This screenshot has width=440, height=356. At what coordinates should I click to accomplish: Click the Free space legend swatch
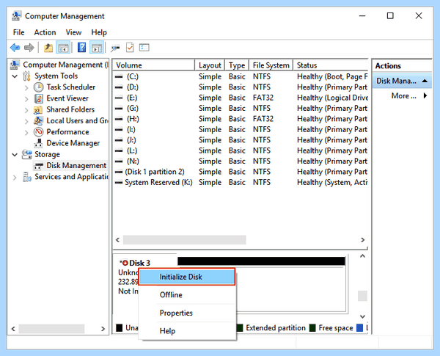312,327
